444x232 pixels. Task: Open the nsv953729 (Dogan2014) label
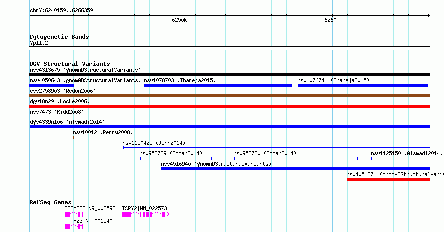(x=171, y=153)
